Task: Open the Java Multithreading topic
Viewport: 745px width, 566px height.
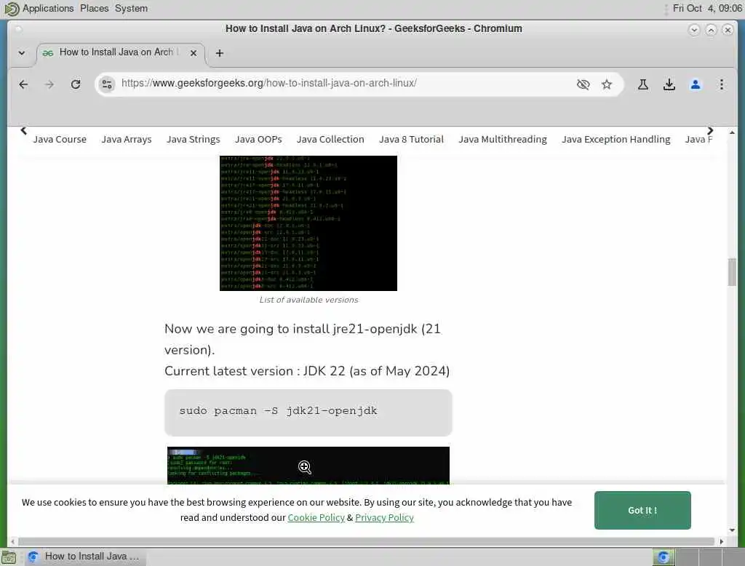Action: [503, 139]
